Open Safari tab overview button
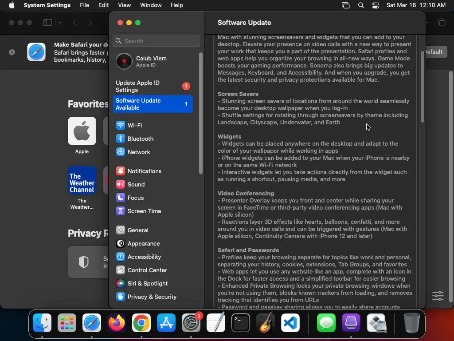The width and height of the screenshot is (454, 341). [x=441, y=22]
